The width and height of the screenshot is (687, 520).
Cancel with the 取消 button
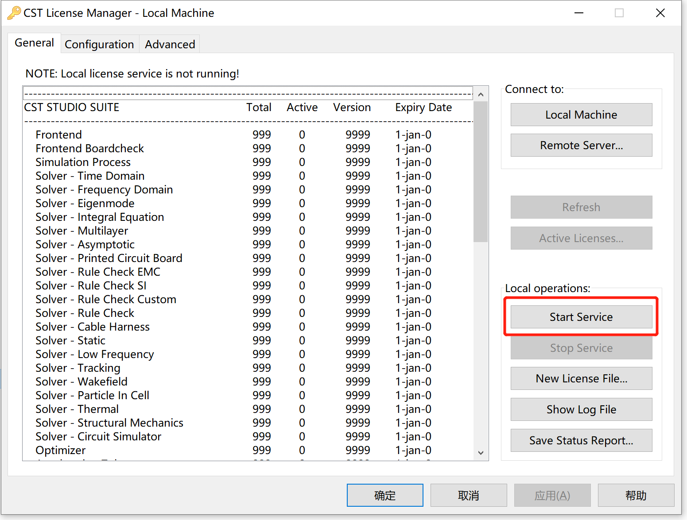pos(469,495)
